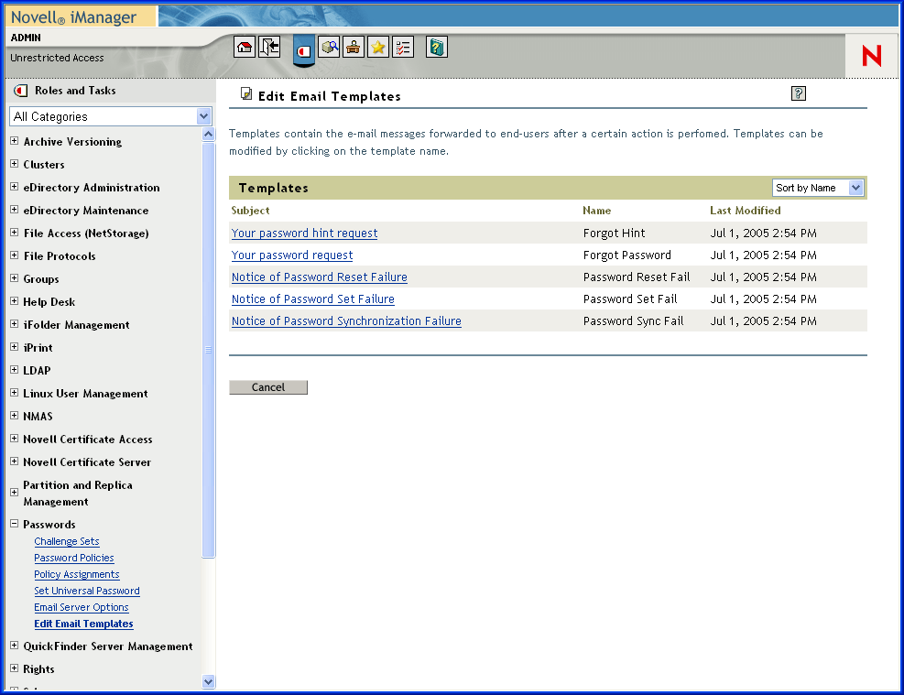This screenshot has width=904, height=695.
Task: Expand the Novell Certificate Server section
Action: tap(14, 462)
